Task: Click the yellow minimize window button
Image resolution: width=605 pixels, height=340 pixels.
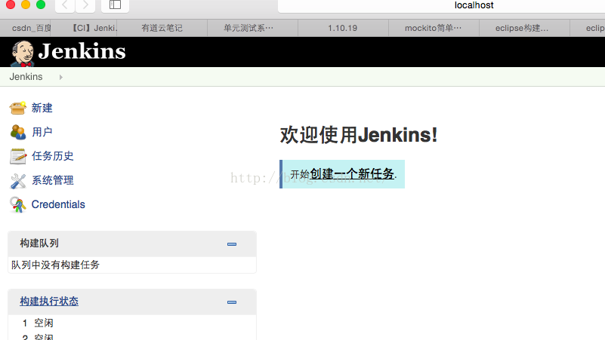Action: point(26,5)
